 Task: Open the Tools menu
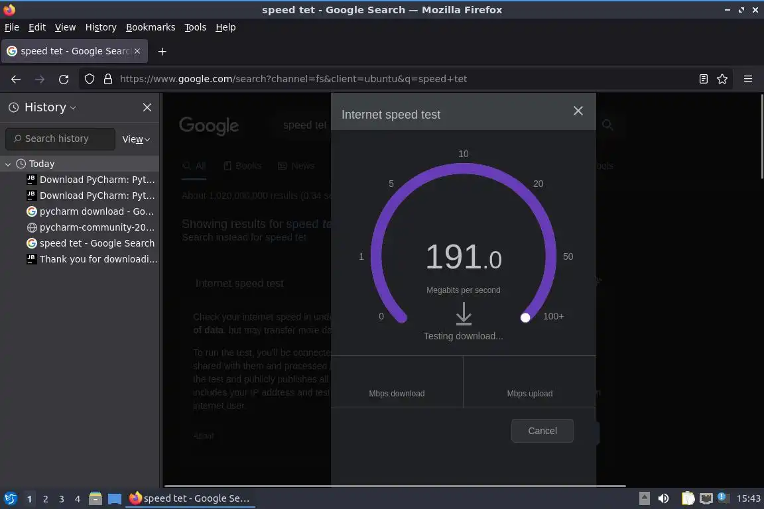(x=196, y=27)
